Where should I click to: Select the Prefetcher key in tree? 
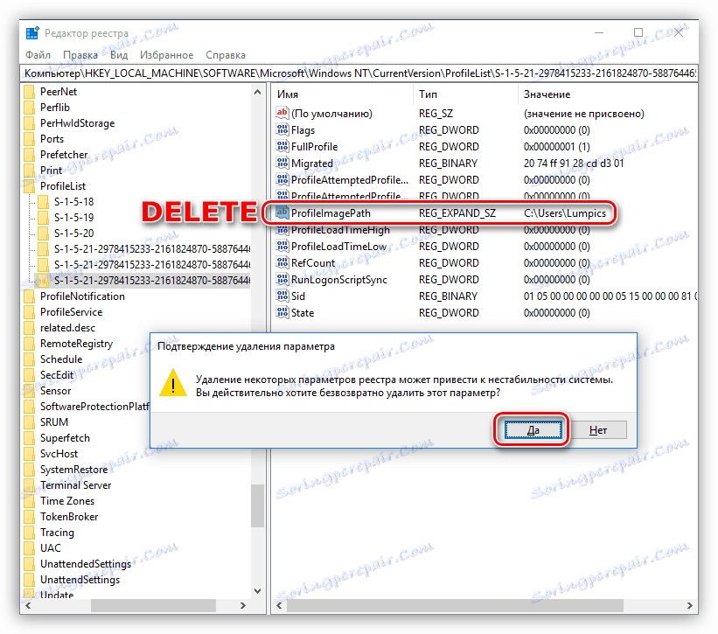[64, 155]
